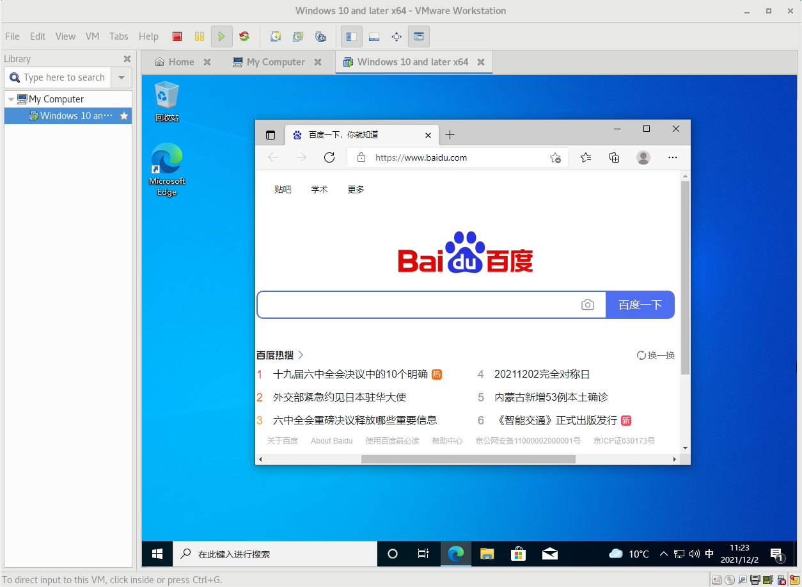Open the Snapshot Manager toolbar icon

click(x=320, y=36)
